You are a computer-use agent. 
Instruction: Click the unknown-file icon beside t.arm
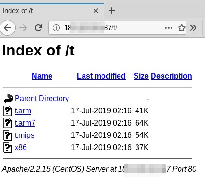pyautogui.click(x=8, y=111)
